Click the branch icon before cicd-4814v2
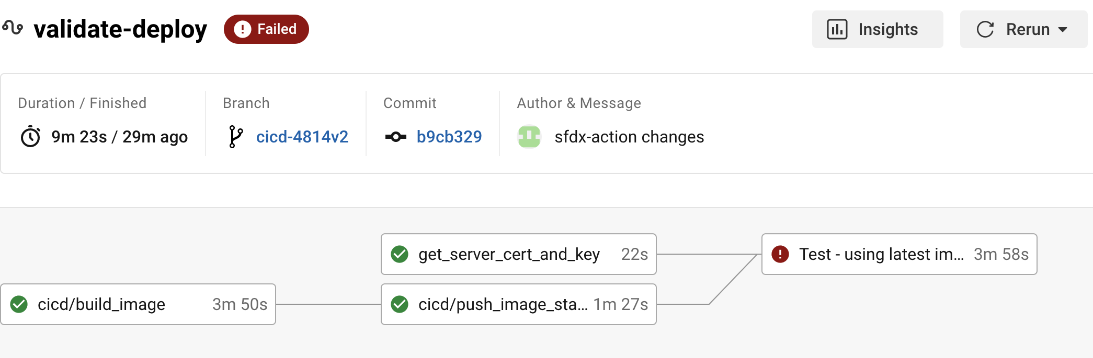This screenshot has width=1093, height=358. click(x=236, y=137)
